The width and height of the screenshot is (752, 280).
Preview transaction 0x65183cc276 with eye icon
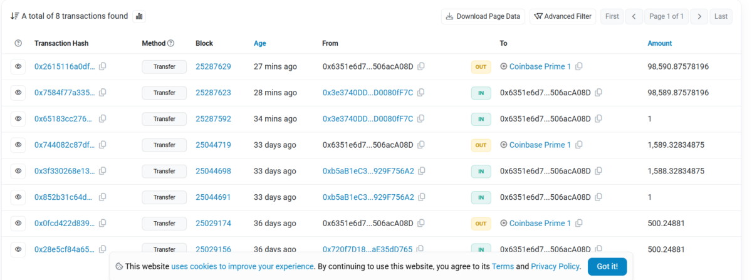[18, 118]
